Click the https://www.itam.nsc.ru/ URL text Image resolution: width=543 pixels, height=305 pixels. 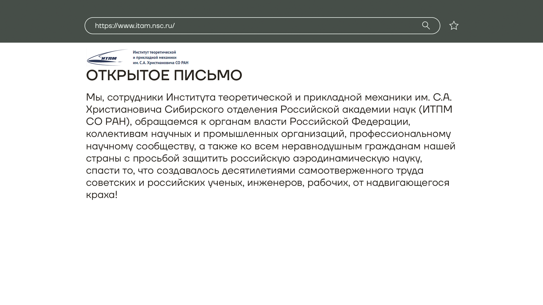(135, 26)
